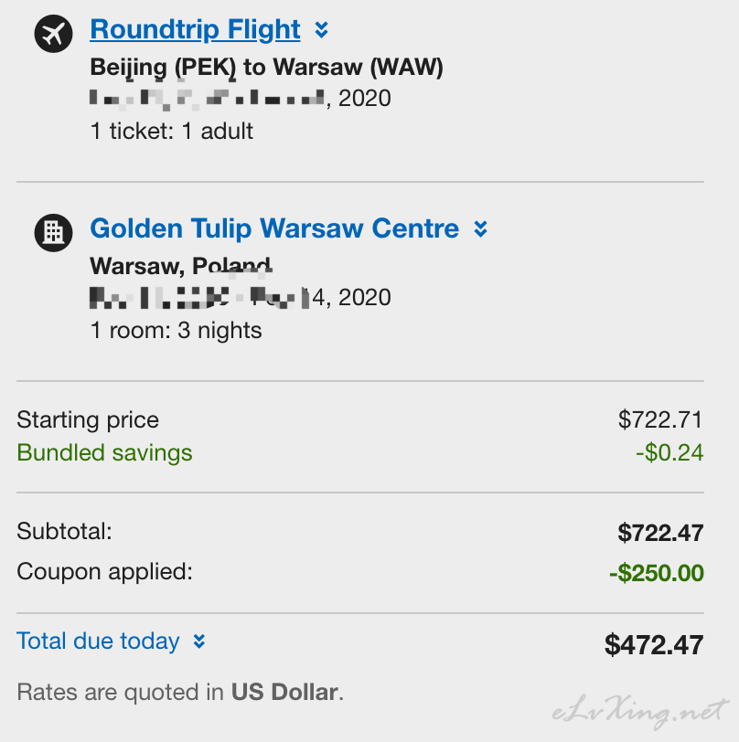Click the Warsaw, Poland location text
This screenshot has height=742, width=739.
[180, 266]
